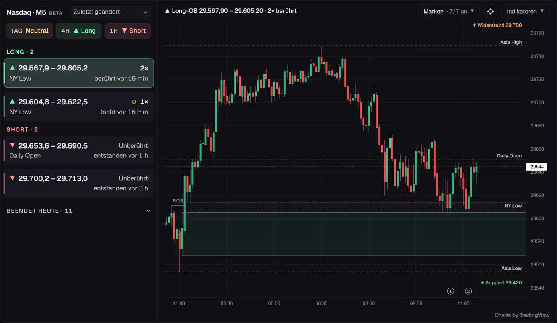Click the red down triangle of 29.653,6 zone

pos(12,145)
